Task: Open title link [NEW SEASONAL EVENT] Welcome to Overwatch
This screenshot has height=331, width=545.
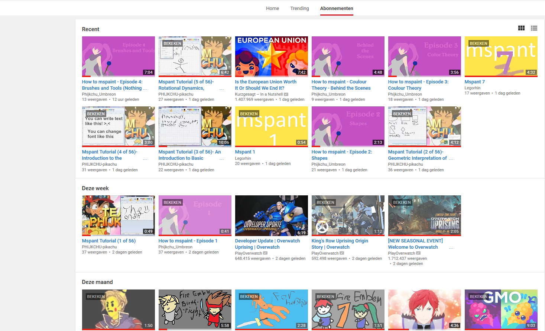Action: click(415, 244)
